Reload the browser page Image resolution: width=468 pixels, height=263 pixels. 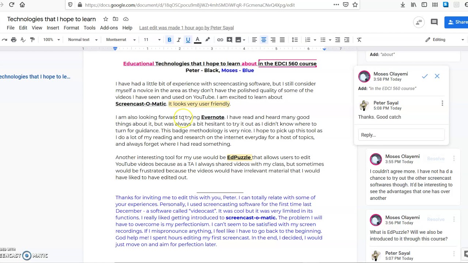pos(11,5)
